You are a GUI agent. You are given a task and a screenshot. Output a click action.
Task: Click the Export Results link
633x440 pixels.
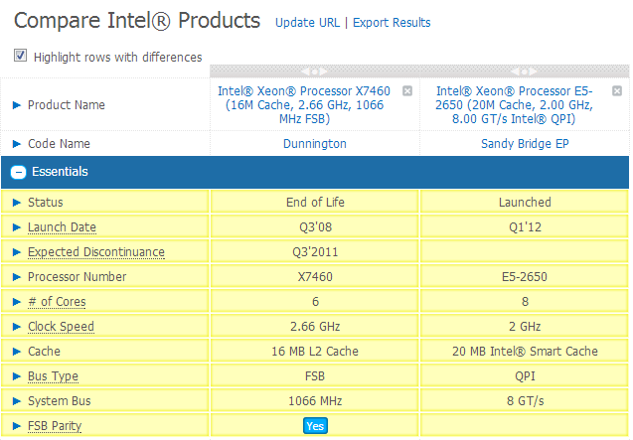392,23
